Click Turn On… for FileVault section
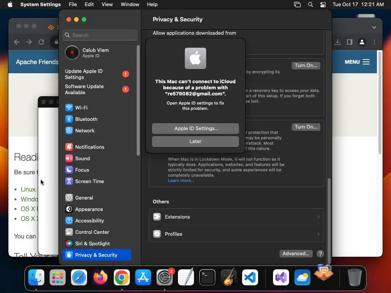This screenshot has width=391, height=293. pos(306,66)
